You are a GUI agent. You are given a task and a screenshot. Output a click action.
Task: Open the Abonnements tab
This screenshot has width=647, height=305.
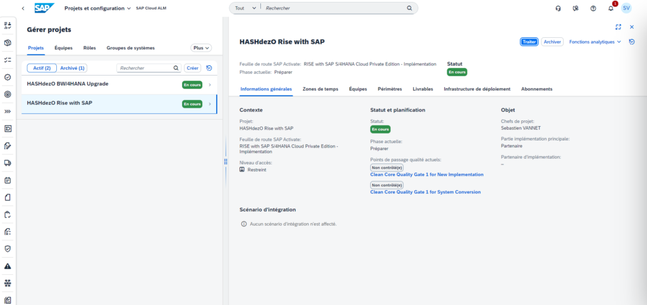tap(536, 89)
